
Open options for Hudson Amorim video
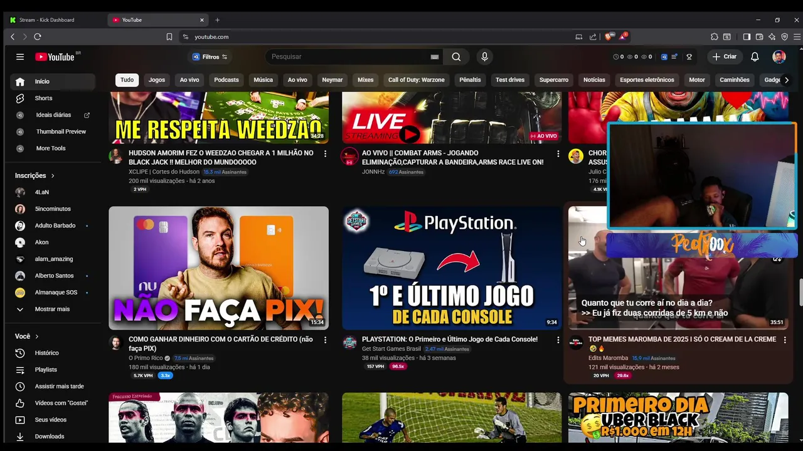[325, 153]
